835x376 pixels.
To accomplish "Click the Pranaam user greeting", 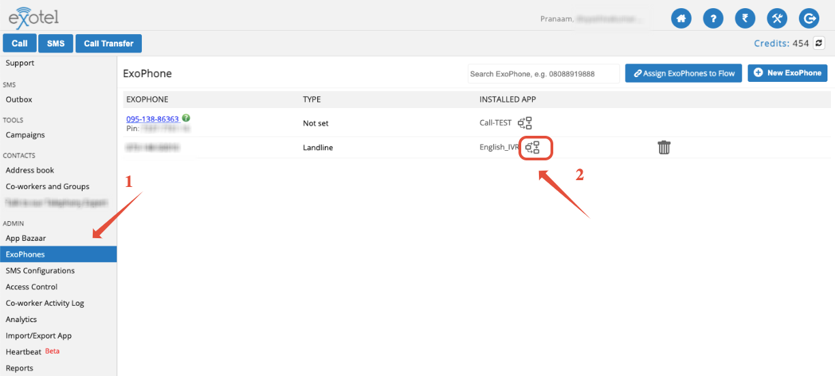I will [591, 20].
